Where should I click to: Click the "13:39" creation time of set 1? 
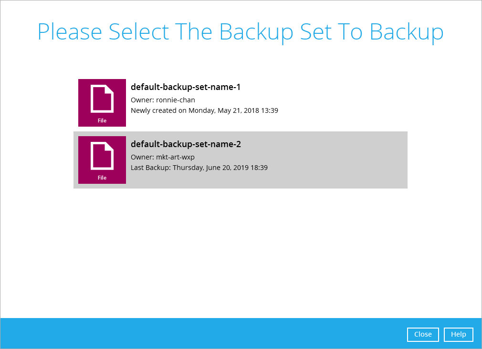(270, 110)
